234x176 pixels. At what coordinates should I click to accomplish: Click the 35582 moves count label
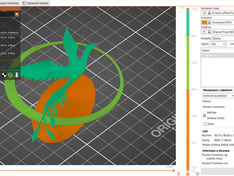169,167
